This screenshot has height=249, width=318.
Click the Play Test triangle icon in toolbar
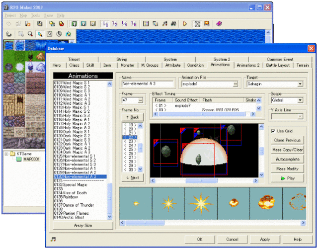[185, 23]
